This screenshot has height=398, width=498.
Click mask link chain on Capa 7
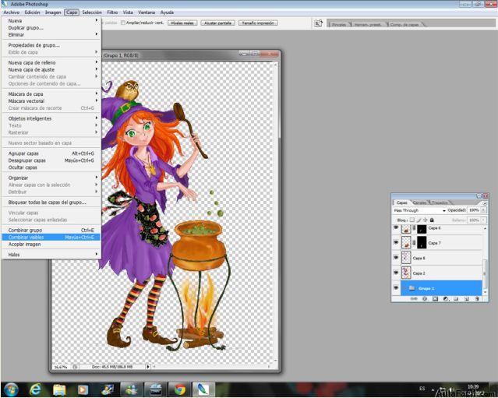(414, 243)
